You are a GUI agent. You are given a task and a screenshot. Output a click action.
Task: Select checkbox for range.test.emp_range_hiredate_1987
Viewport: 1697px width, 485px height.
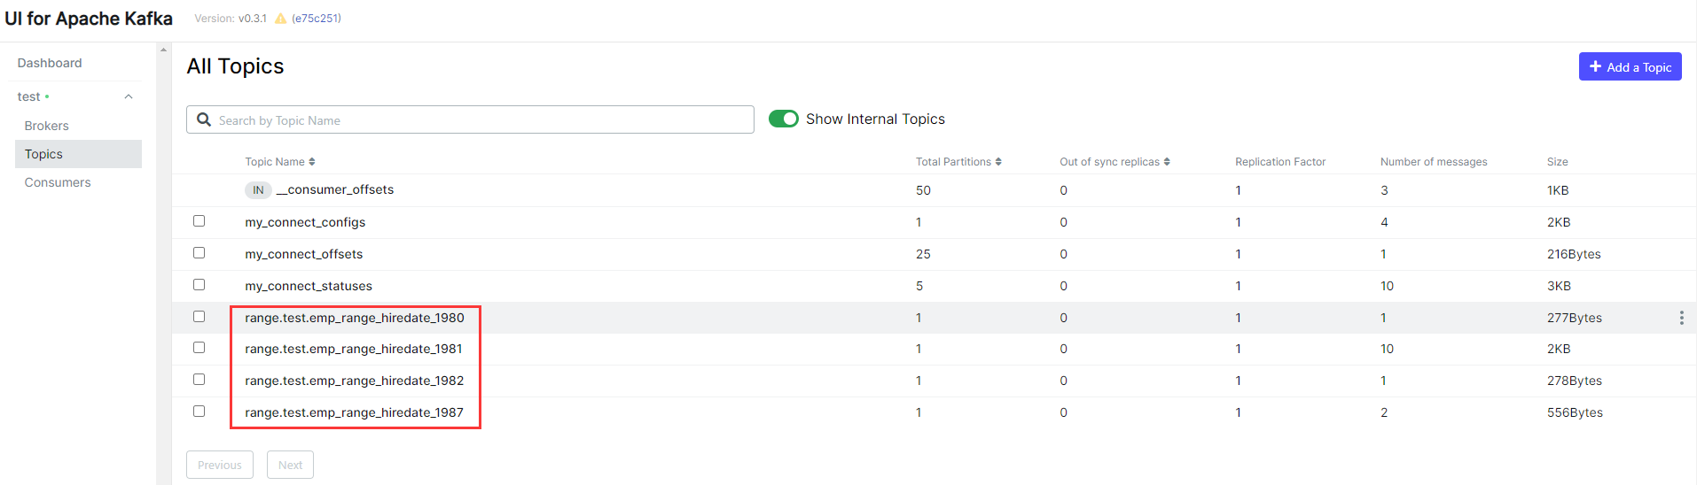tap(199, 412)
